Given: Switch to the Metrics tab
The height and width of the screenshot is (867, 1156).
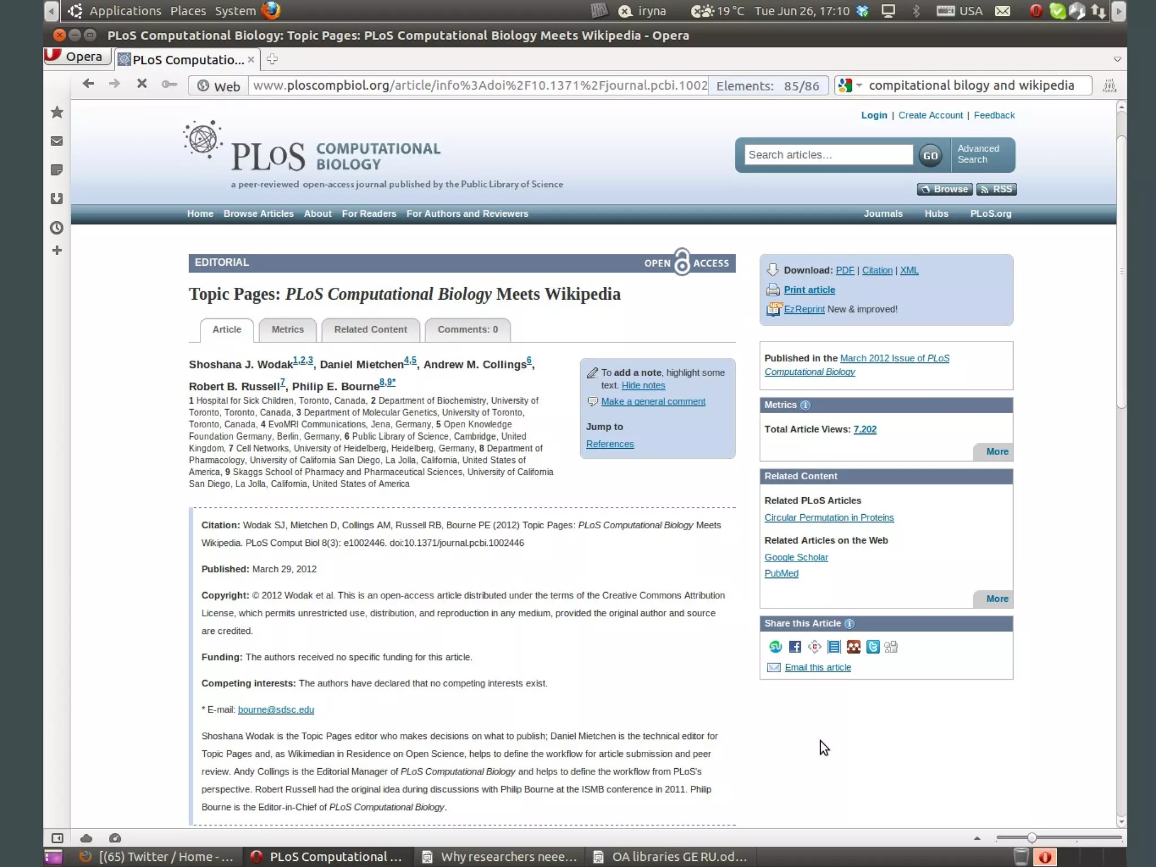Looking at the screenshot, I should click(x=287, y=330).
